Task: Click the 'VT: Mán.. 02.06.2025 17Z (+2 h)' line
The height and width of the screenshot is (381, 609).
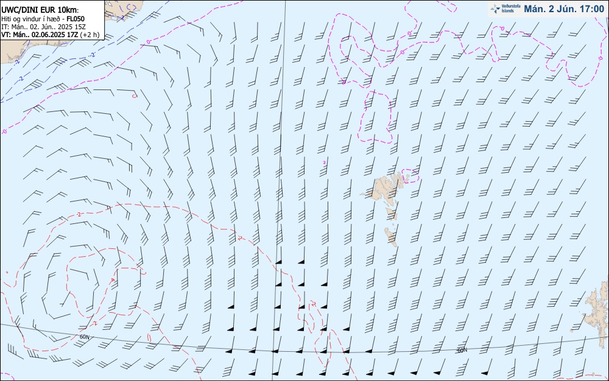Action: [50, 35]
